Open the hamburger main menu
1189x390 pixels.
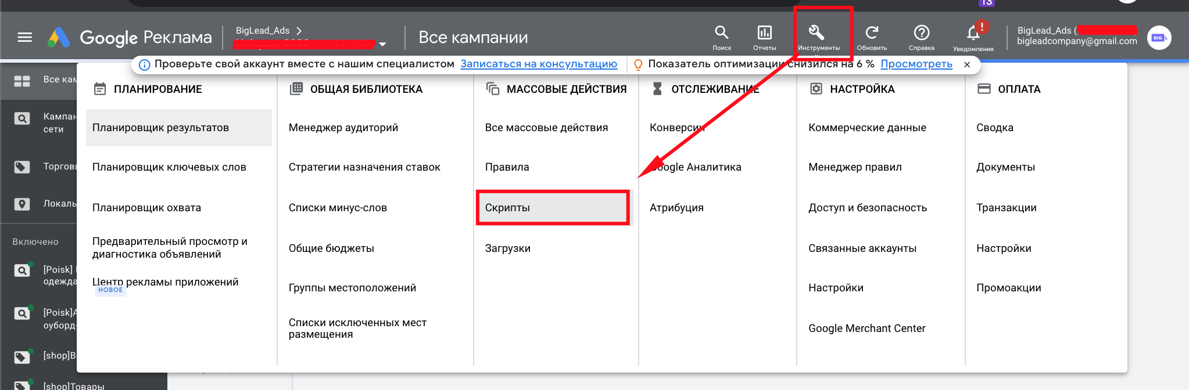click(x=24, y=38)
